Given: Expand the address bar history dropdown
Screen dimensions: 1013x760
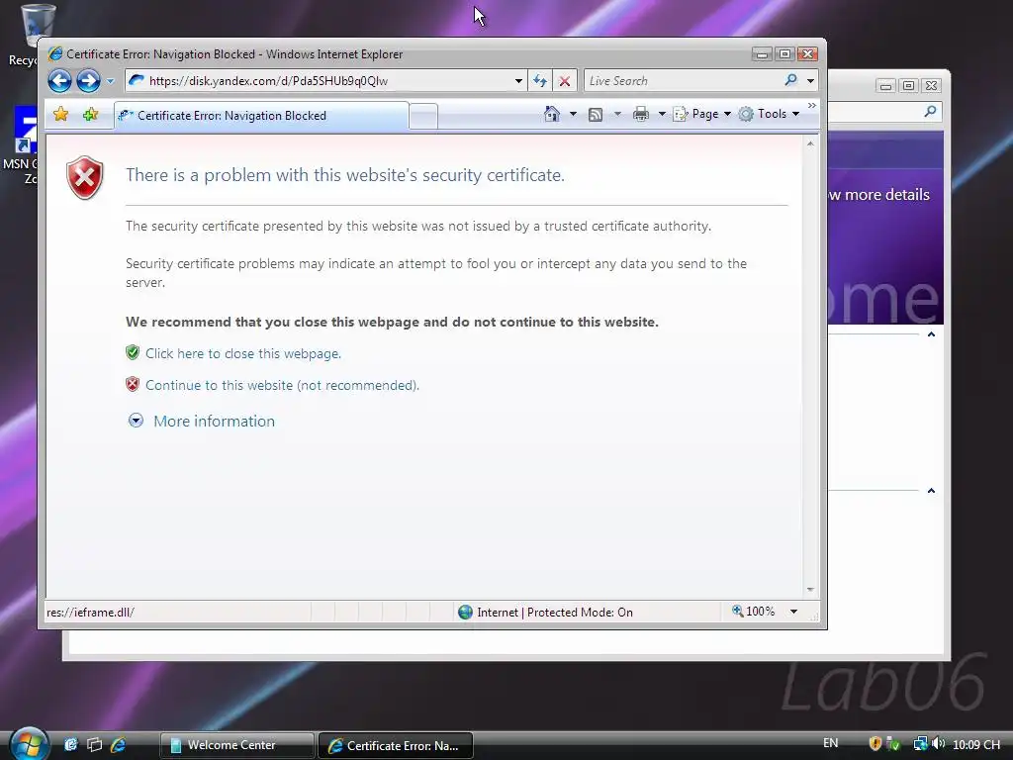Looking at the screenshot, I should (518, 81).
